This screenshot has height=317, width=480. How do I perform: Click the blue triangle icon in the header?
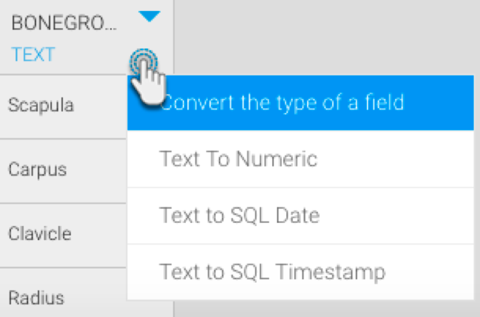point(149,18)
